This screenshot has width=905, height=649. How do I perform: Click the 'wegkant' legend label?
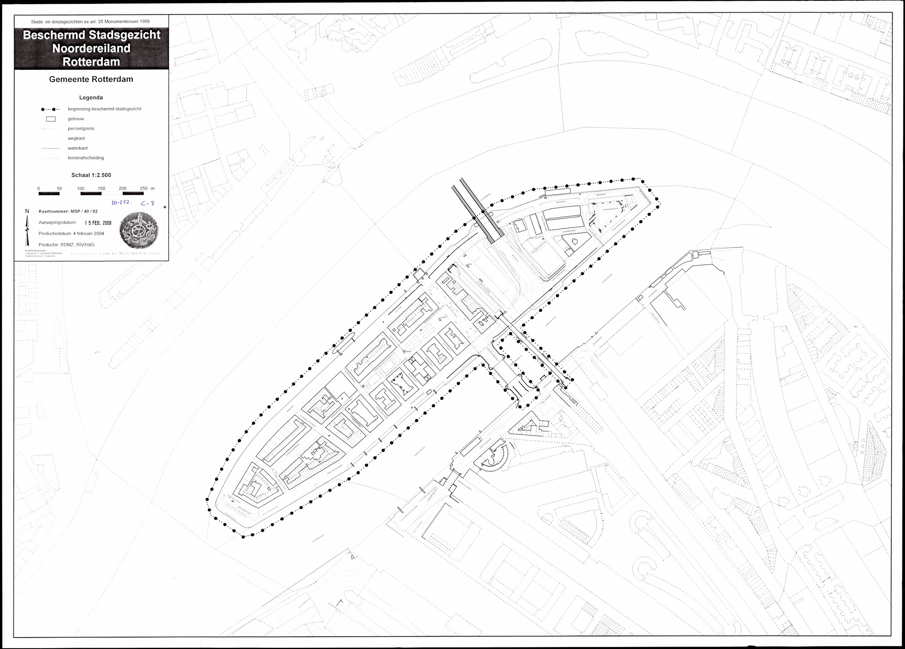pyautogui.click(x=76, y=138)
